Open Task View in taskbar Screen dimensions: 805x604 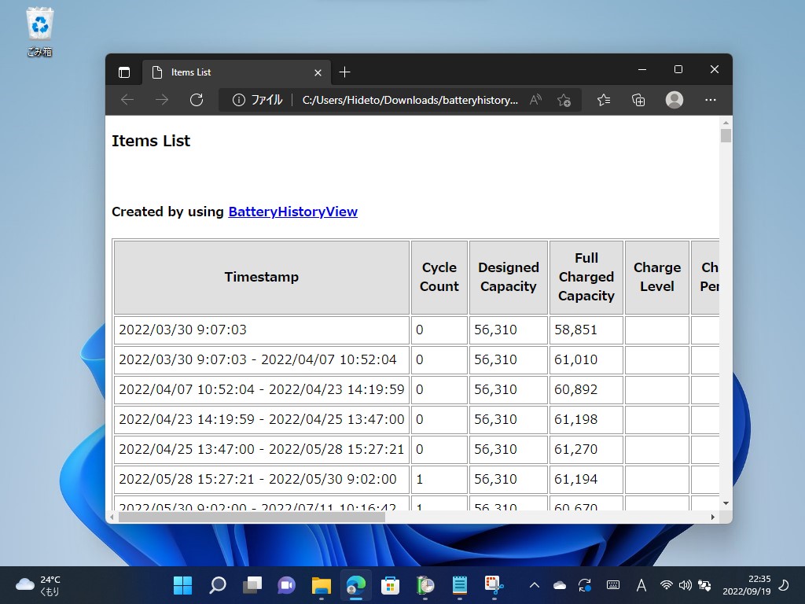point(252,585)
